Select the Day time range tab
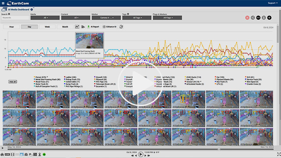 [29, 27]
